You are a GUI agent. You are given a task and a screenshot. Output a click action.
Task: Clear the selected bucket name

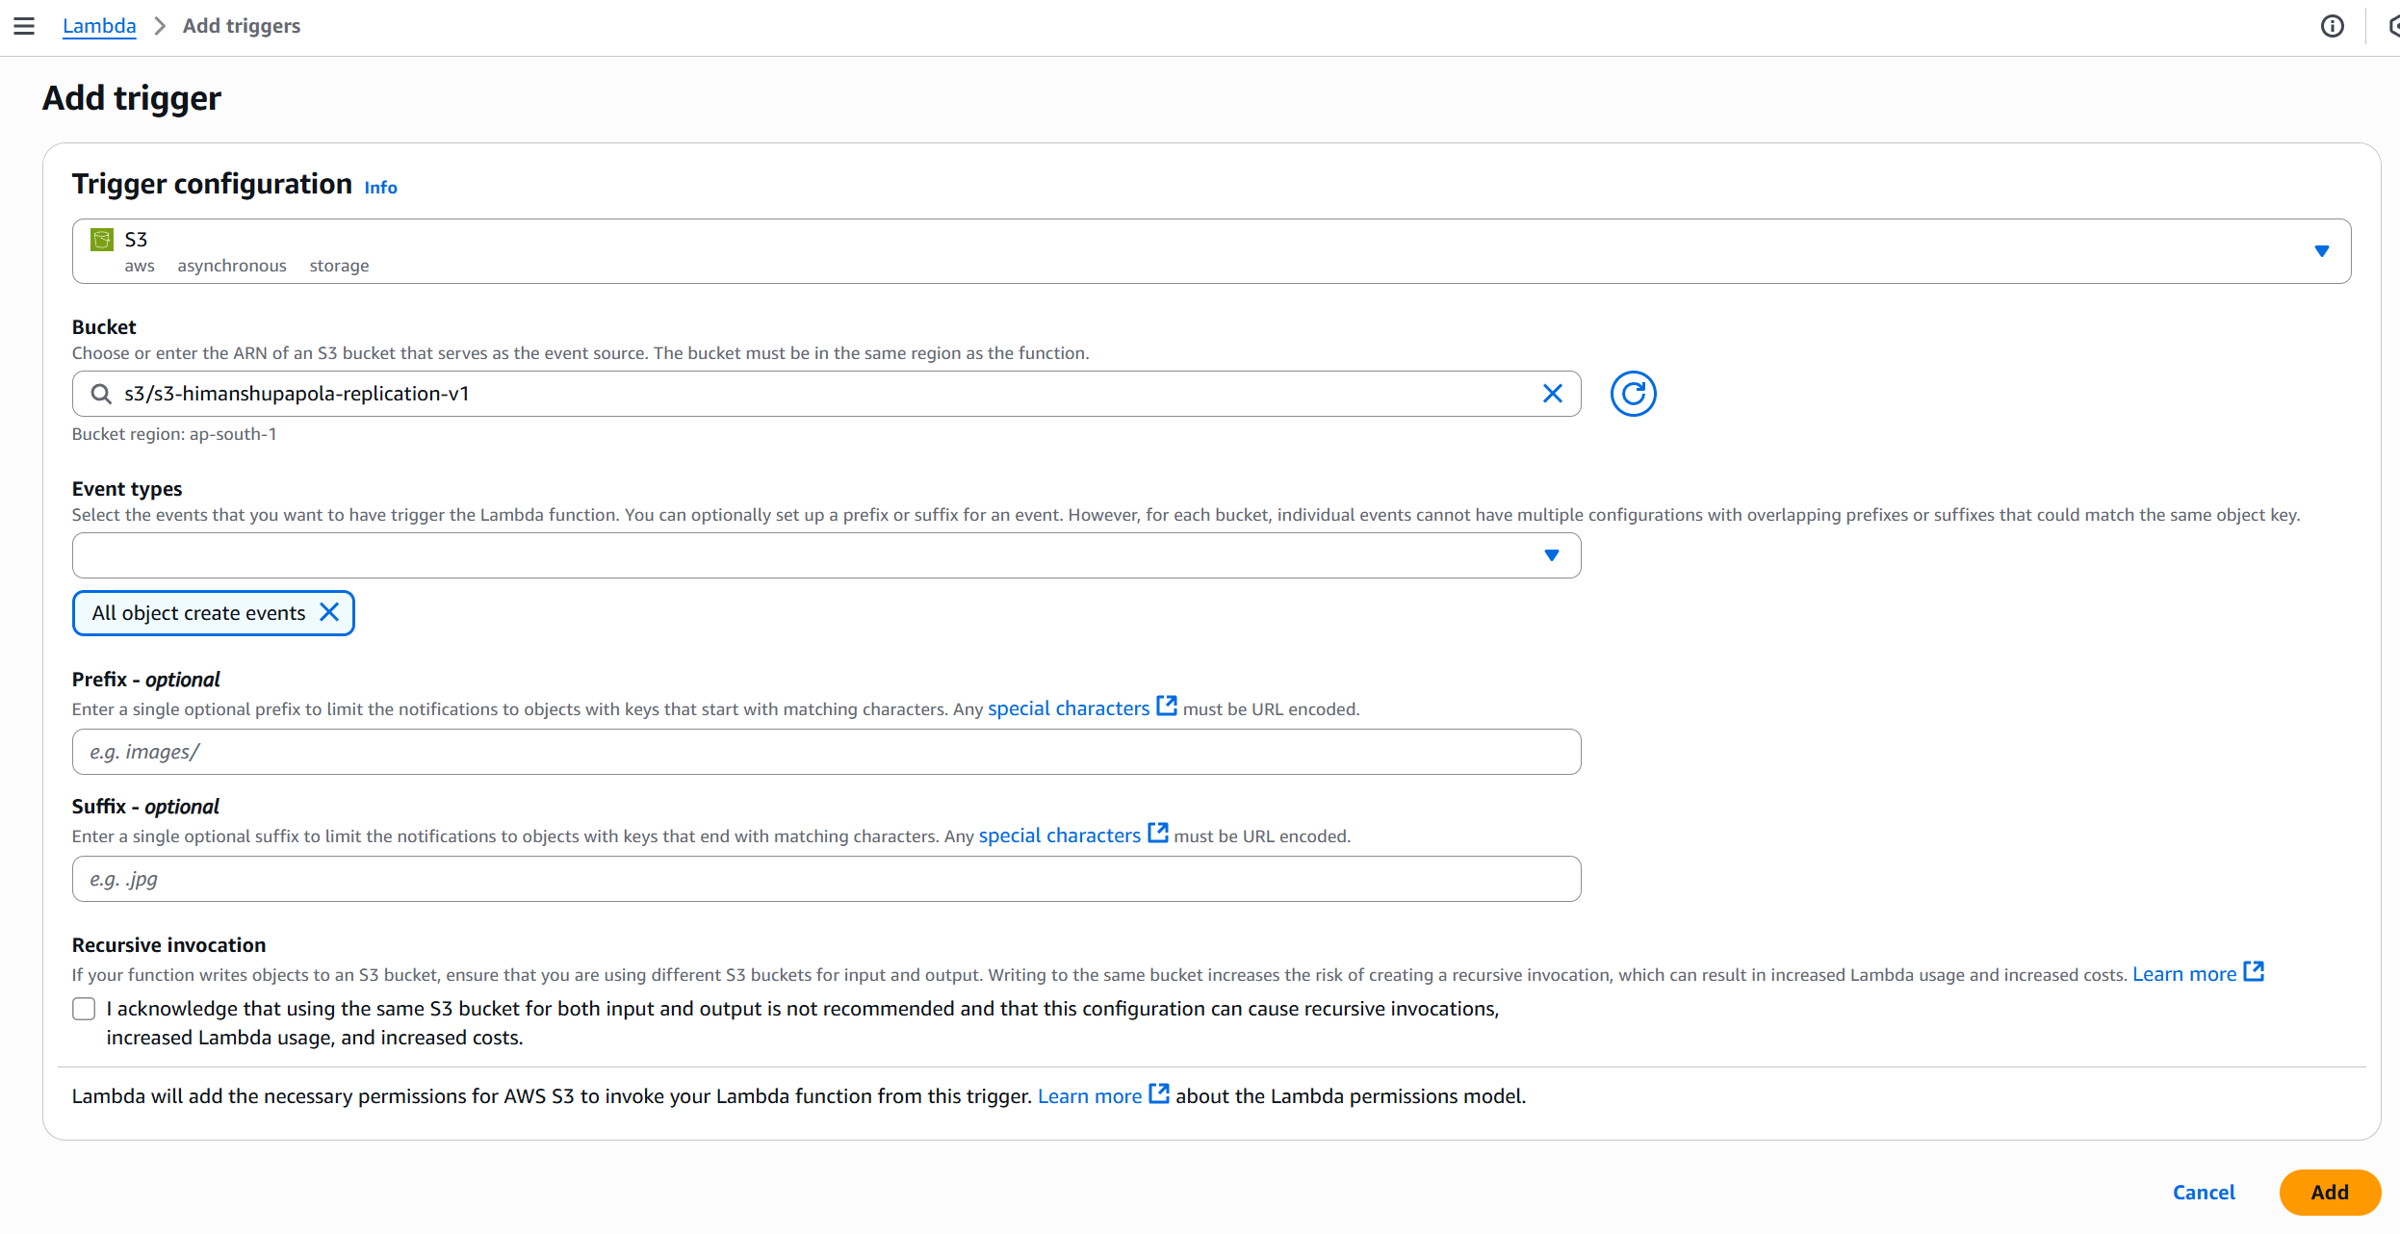click(1552, 394)
